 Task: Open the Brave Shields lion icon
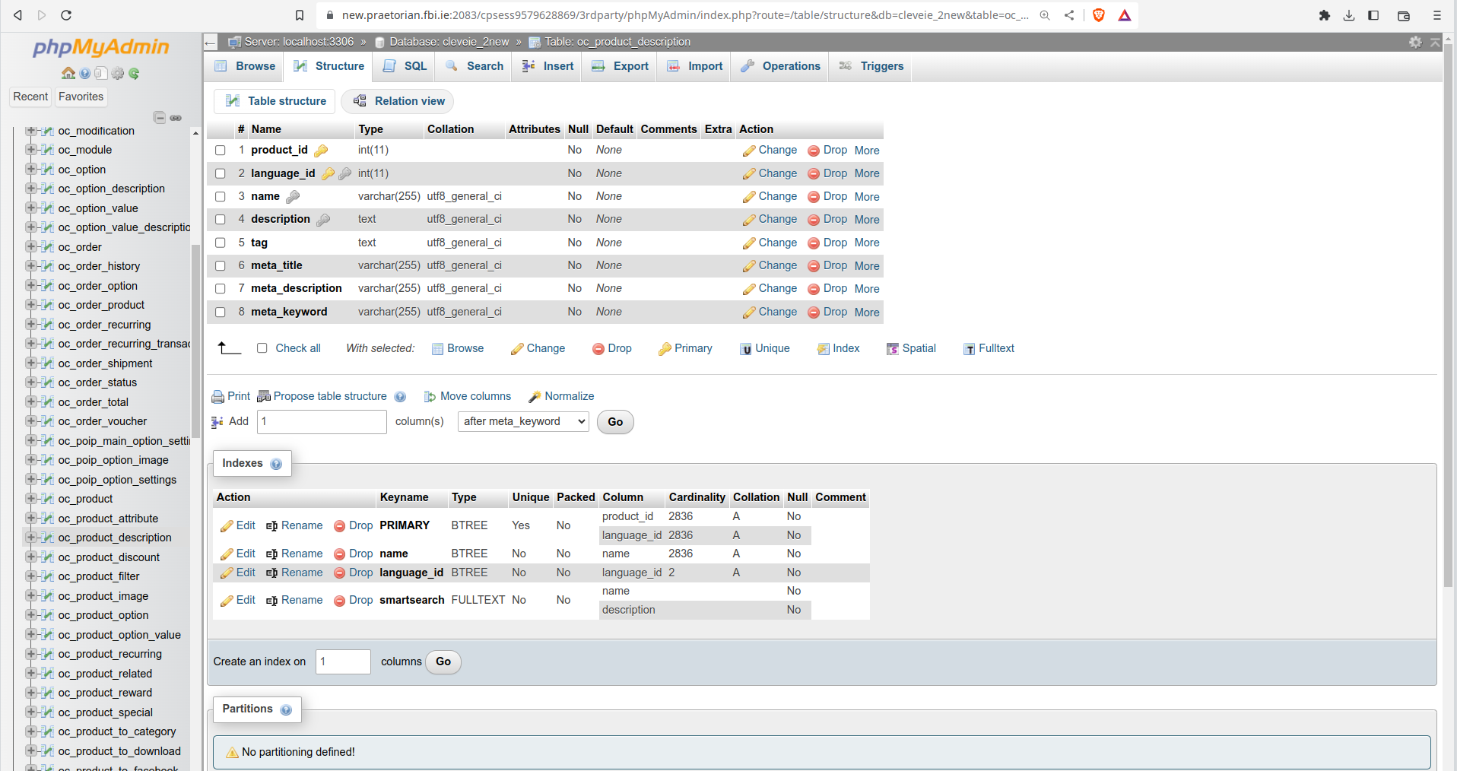point(1099,15)
